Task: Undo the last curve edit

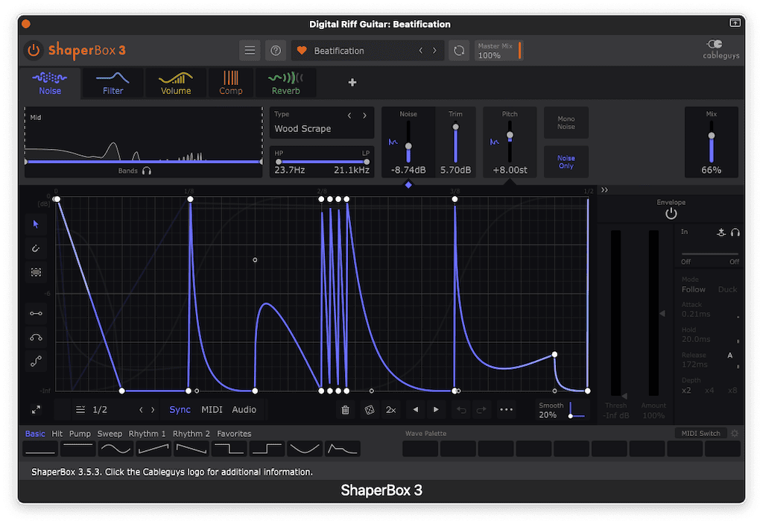Action: tap(461, 409)
